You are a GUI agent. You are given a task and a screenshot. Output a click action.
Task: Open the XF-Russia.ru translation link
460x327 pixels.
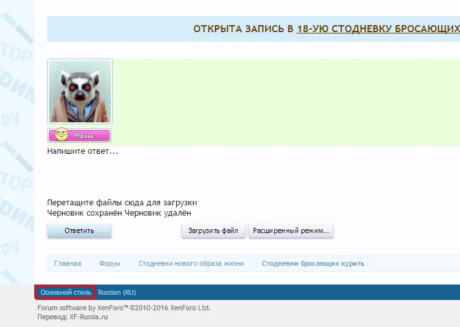tap(88, 317)
